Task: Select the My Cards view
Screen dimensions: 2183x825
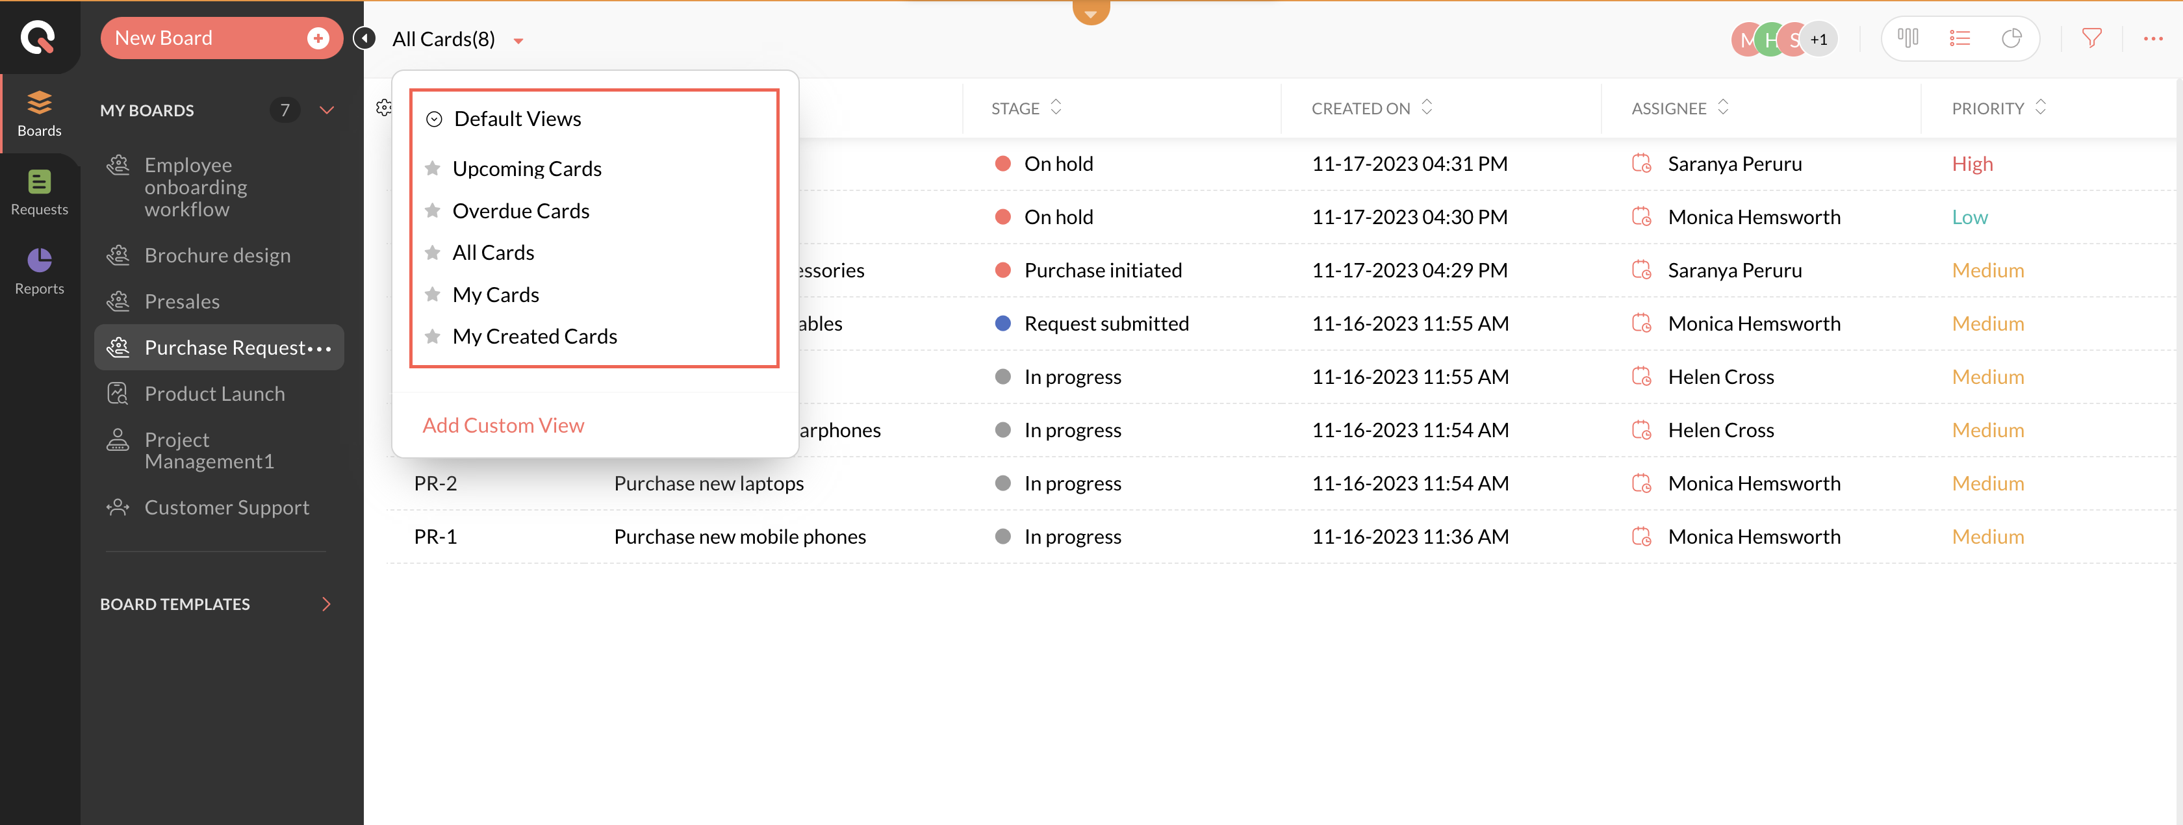Action: coord(496,294)
